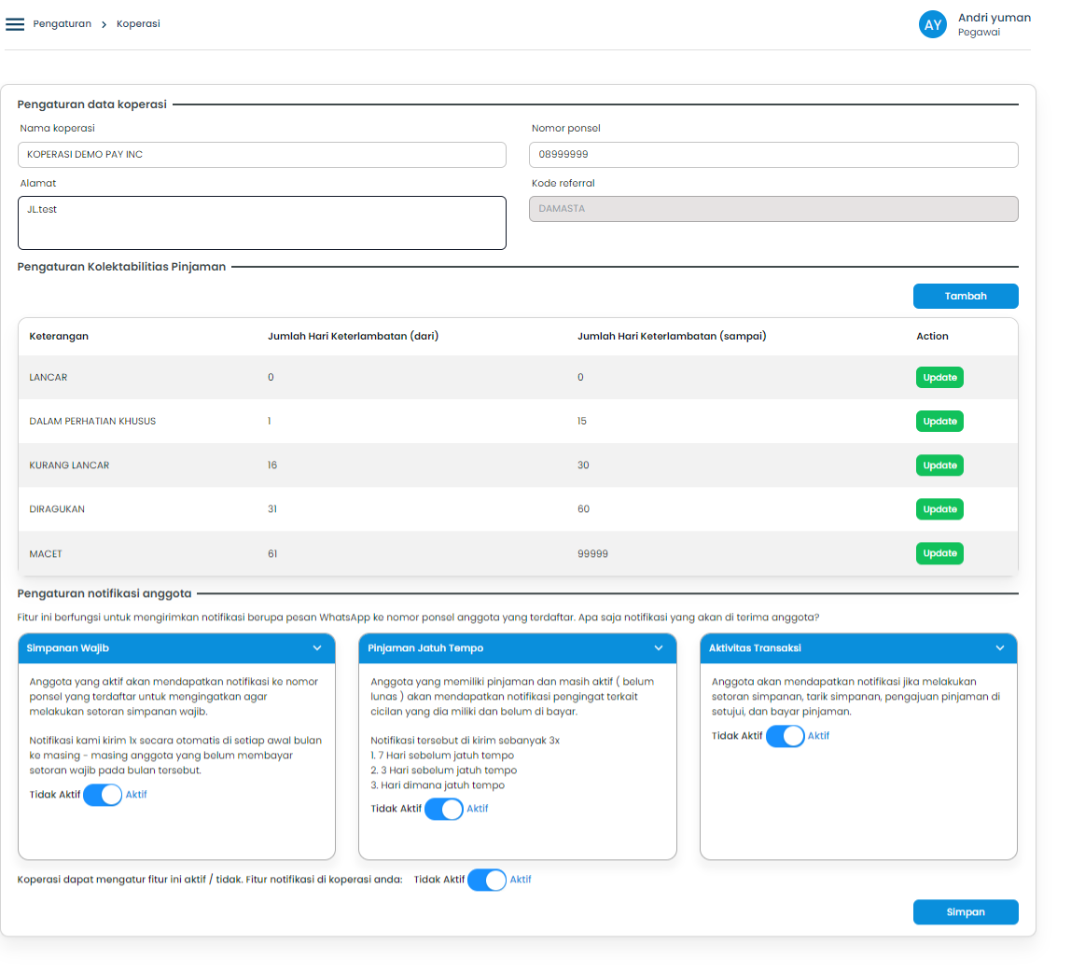This screenshot has height=972, width=1071.
Task: Update the MACET collectibility row
Action: 939,554
